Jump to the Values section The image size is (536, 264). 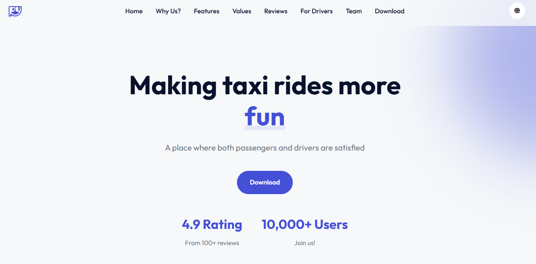[242, 11]
